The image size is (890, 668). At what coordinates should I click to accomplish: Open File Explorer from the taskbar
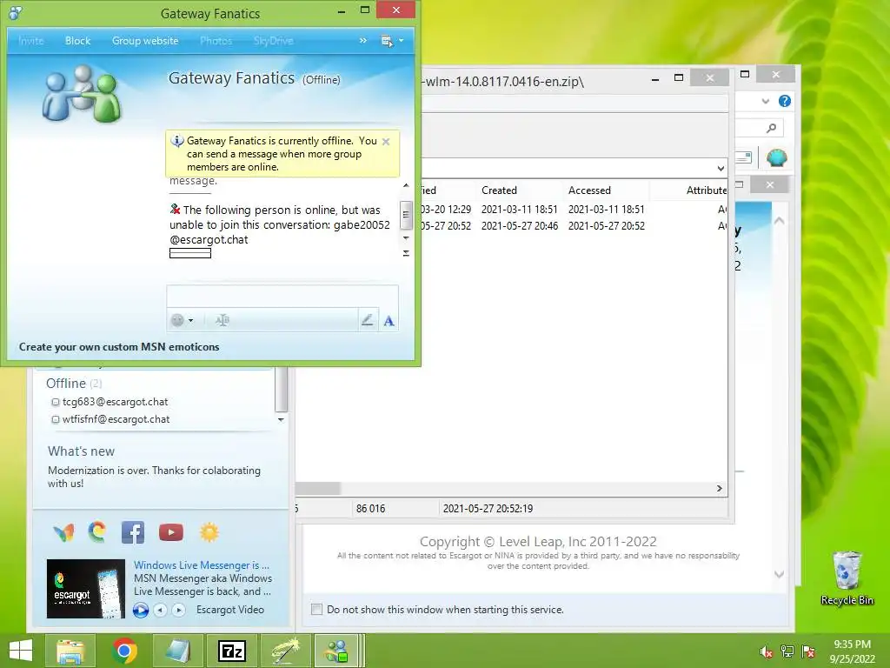(x=70, y=651)
